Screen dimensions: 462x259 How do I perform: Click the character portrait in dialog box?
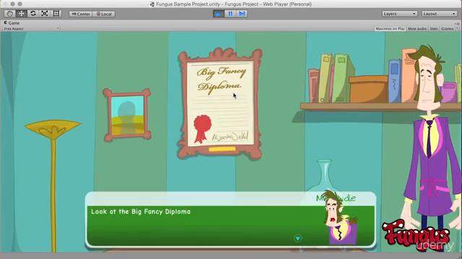341,218
